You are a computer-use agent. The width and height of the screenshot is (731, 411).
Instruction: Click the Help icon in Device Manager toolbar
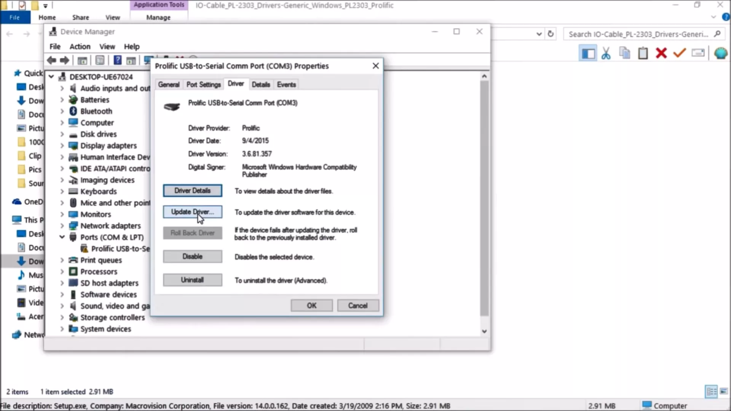(x=118, y=60)
